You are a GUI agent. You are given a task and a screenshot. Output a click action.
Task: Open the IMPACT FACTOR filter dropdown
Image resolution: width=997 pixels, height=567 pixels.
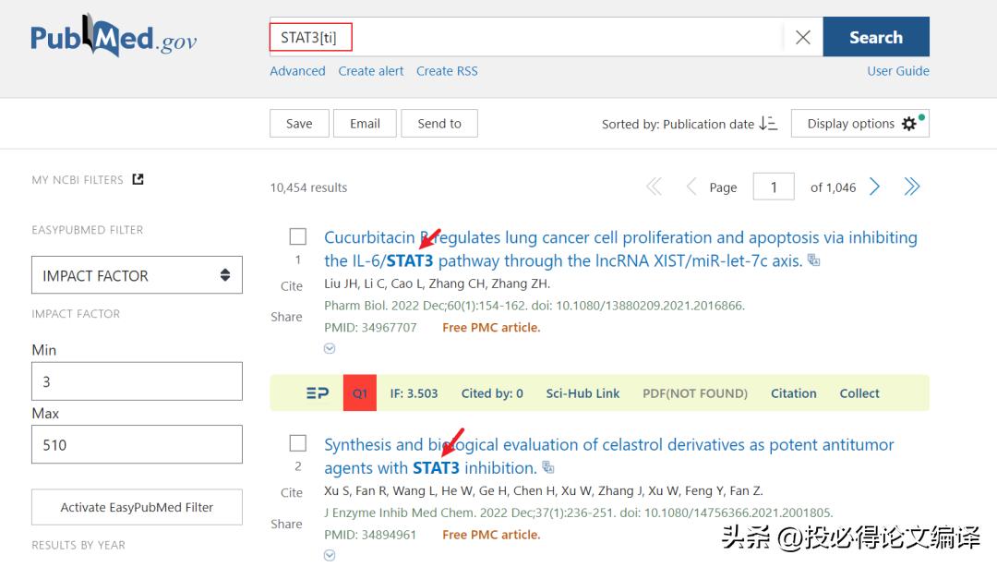pos(137,275)
